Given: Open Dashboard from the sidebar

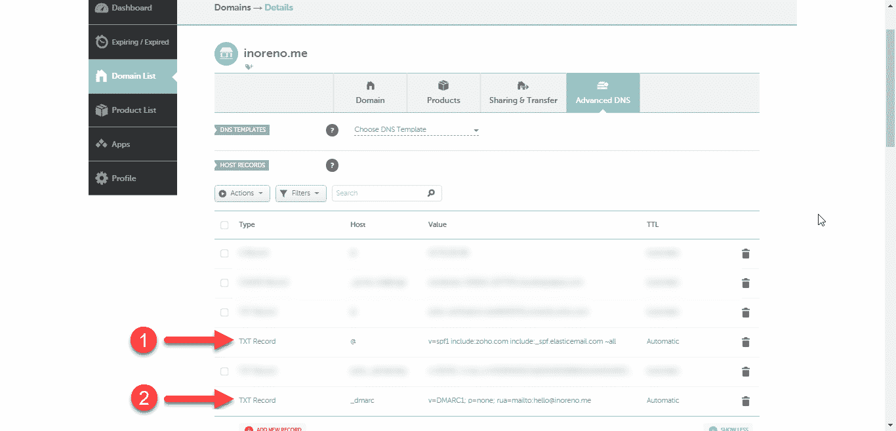Looking at the screenshot, I should click(x=132, y=9).
